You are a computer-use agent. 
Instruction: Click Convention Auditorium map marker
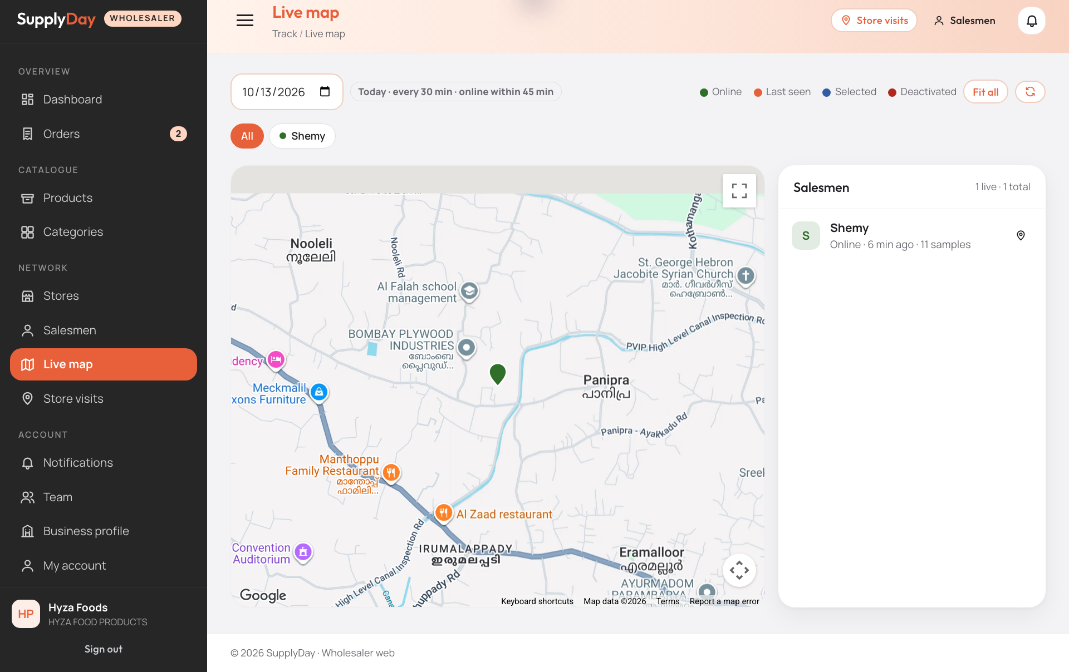pos(303,552)
